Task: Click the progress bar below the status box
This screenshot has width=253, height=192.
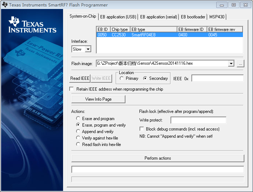Action: [x=157, y=179]
